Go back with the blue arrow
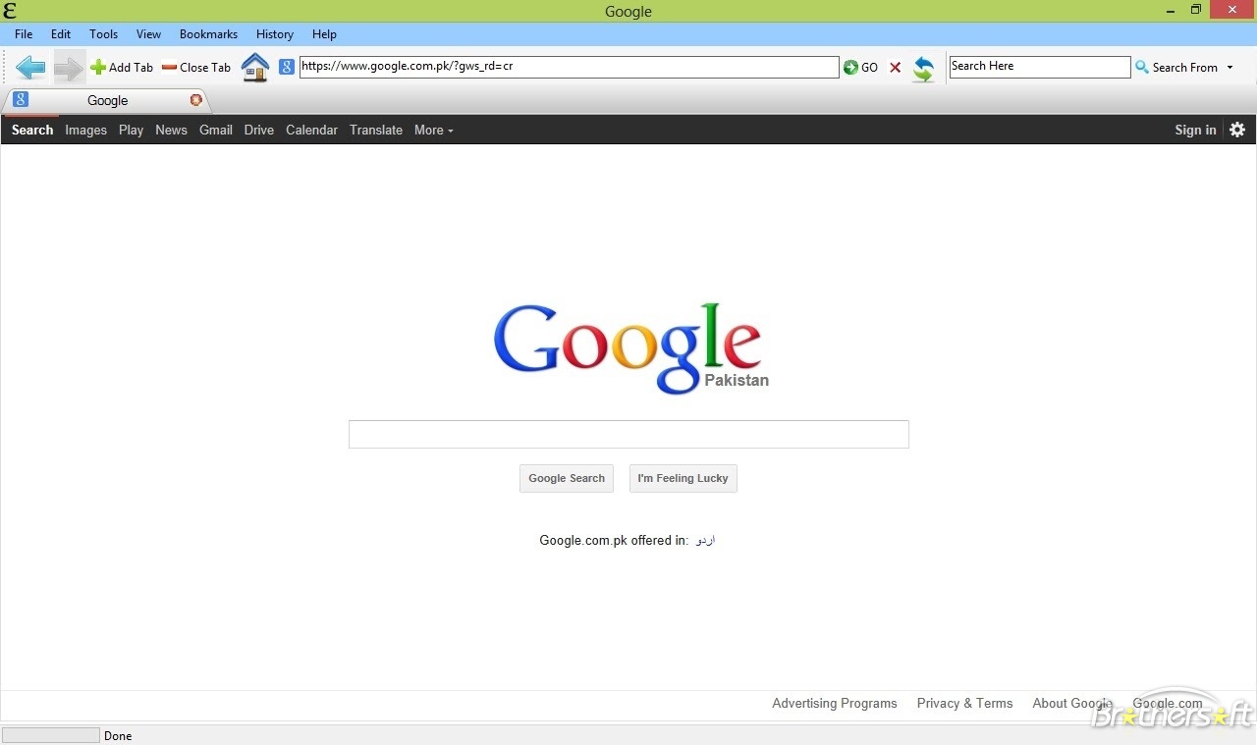Screen dimensions: 1257x745 30,68
